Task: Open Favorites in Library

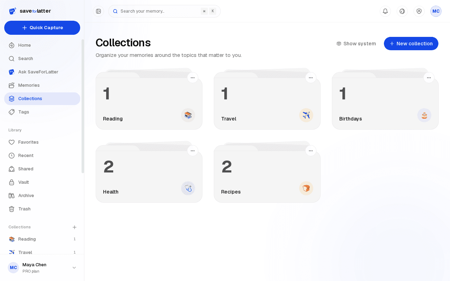Action: click(42, 142)
